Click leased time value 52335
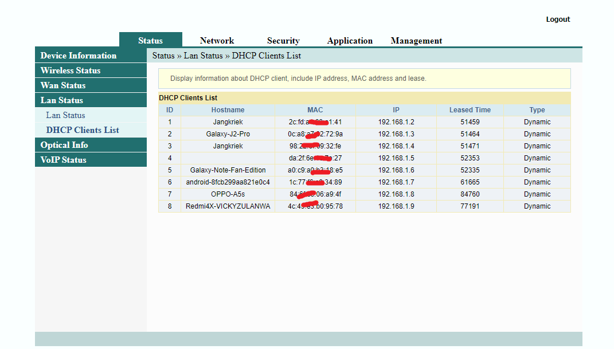The image size is (614, 349). coord(470,170)
